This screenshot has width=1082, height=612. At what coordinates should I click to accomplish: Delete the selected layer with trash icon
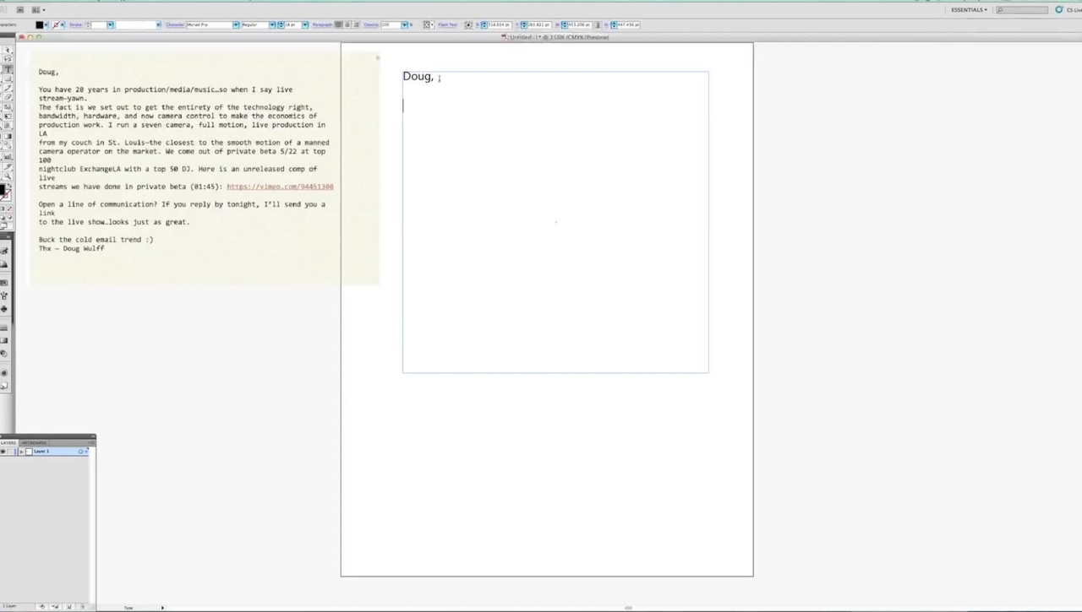[x=83, y=606]
